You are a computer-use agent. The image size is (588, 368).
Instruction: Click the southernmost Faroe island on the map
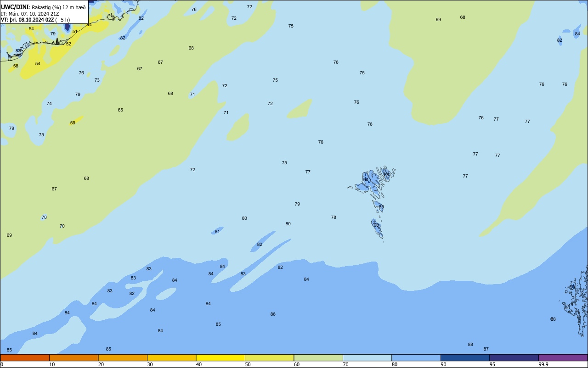pos(377,228)
